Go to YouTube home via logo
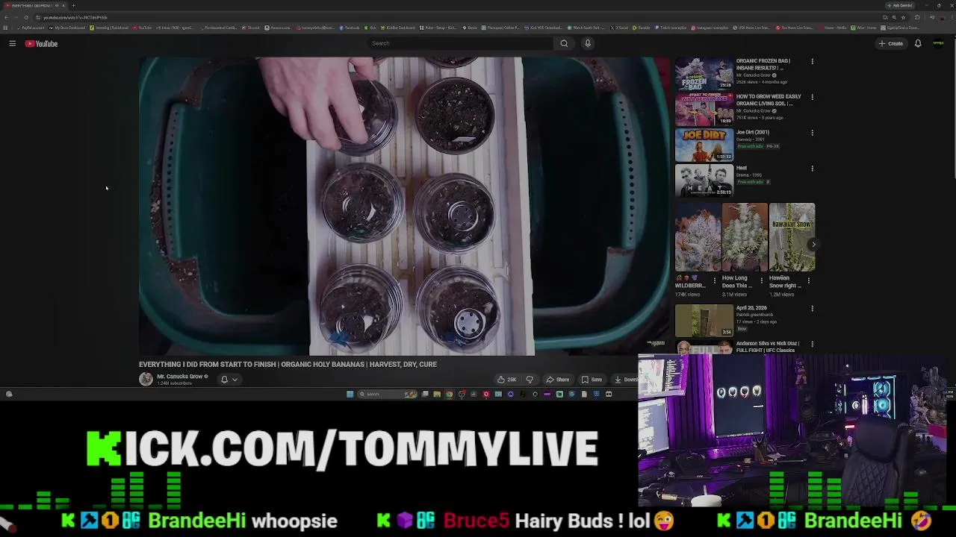 click(x=41, y=44)
